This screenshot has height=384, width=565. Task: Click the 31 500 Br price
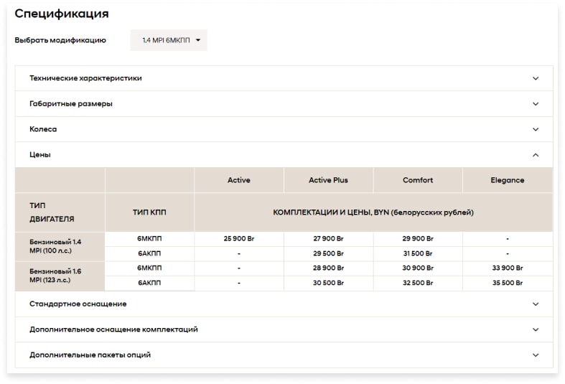pyautogui.click(x=418, y=253)
